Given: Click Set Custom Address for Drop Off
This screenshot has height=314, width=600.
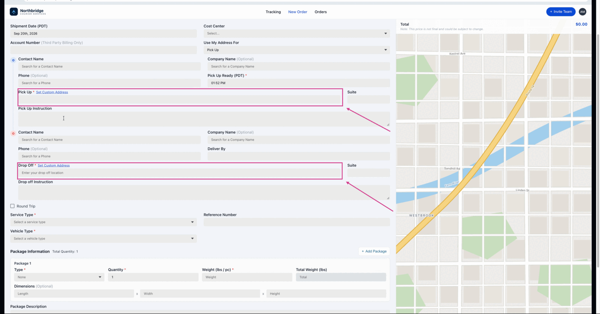Looking at the screenshot, I should coord(54,165).
